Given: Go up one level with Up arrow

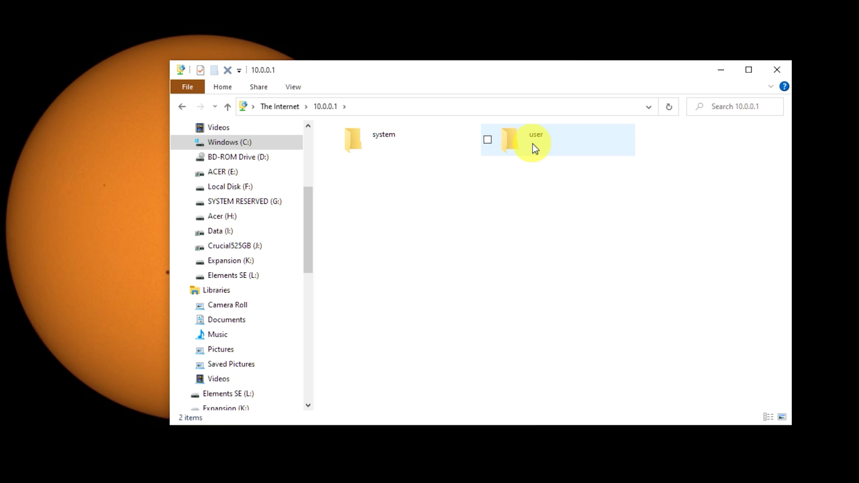Looking at the screenshot, I should [227, 106].
